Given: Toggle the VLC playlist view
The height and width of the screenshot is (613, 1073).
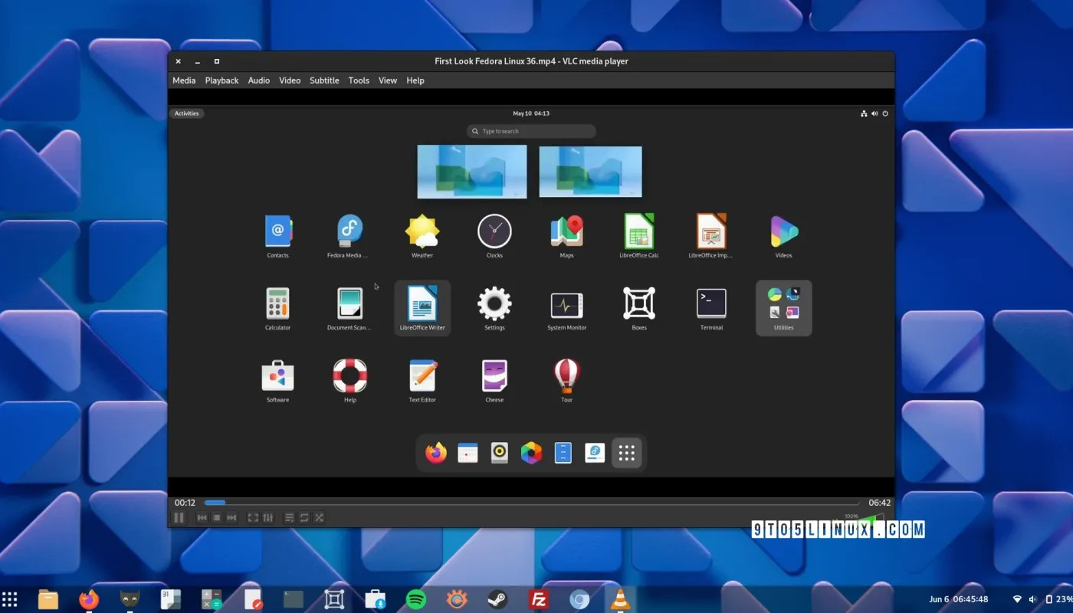Looking at the screenshot, I should [x=290, y=518].
